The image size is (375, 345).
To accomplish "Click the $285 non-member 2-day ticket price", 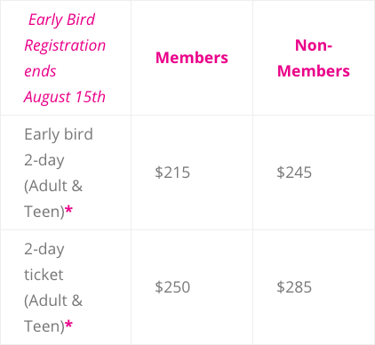I will point(294,287).
